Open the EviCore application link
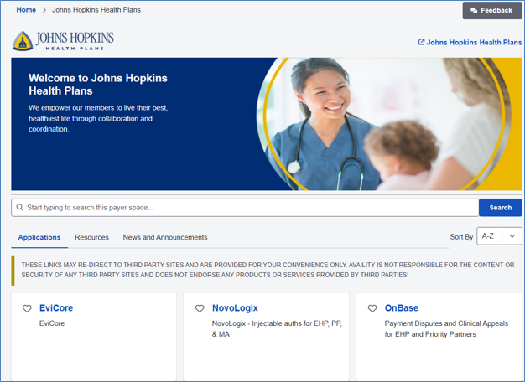Image resolution: width=525 pixels, height=382 pixels. click(56, 307)
